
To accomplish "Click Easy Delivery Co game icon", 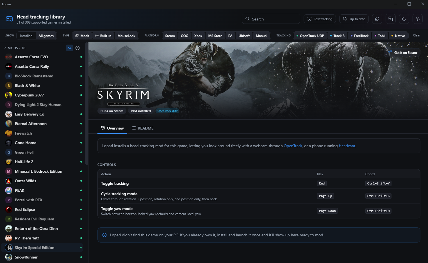I will [9, 114].
